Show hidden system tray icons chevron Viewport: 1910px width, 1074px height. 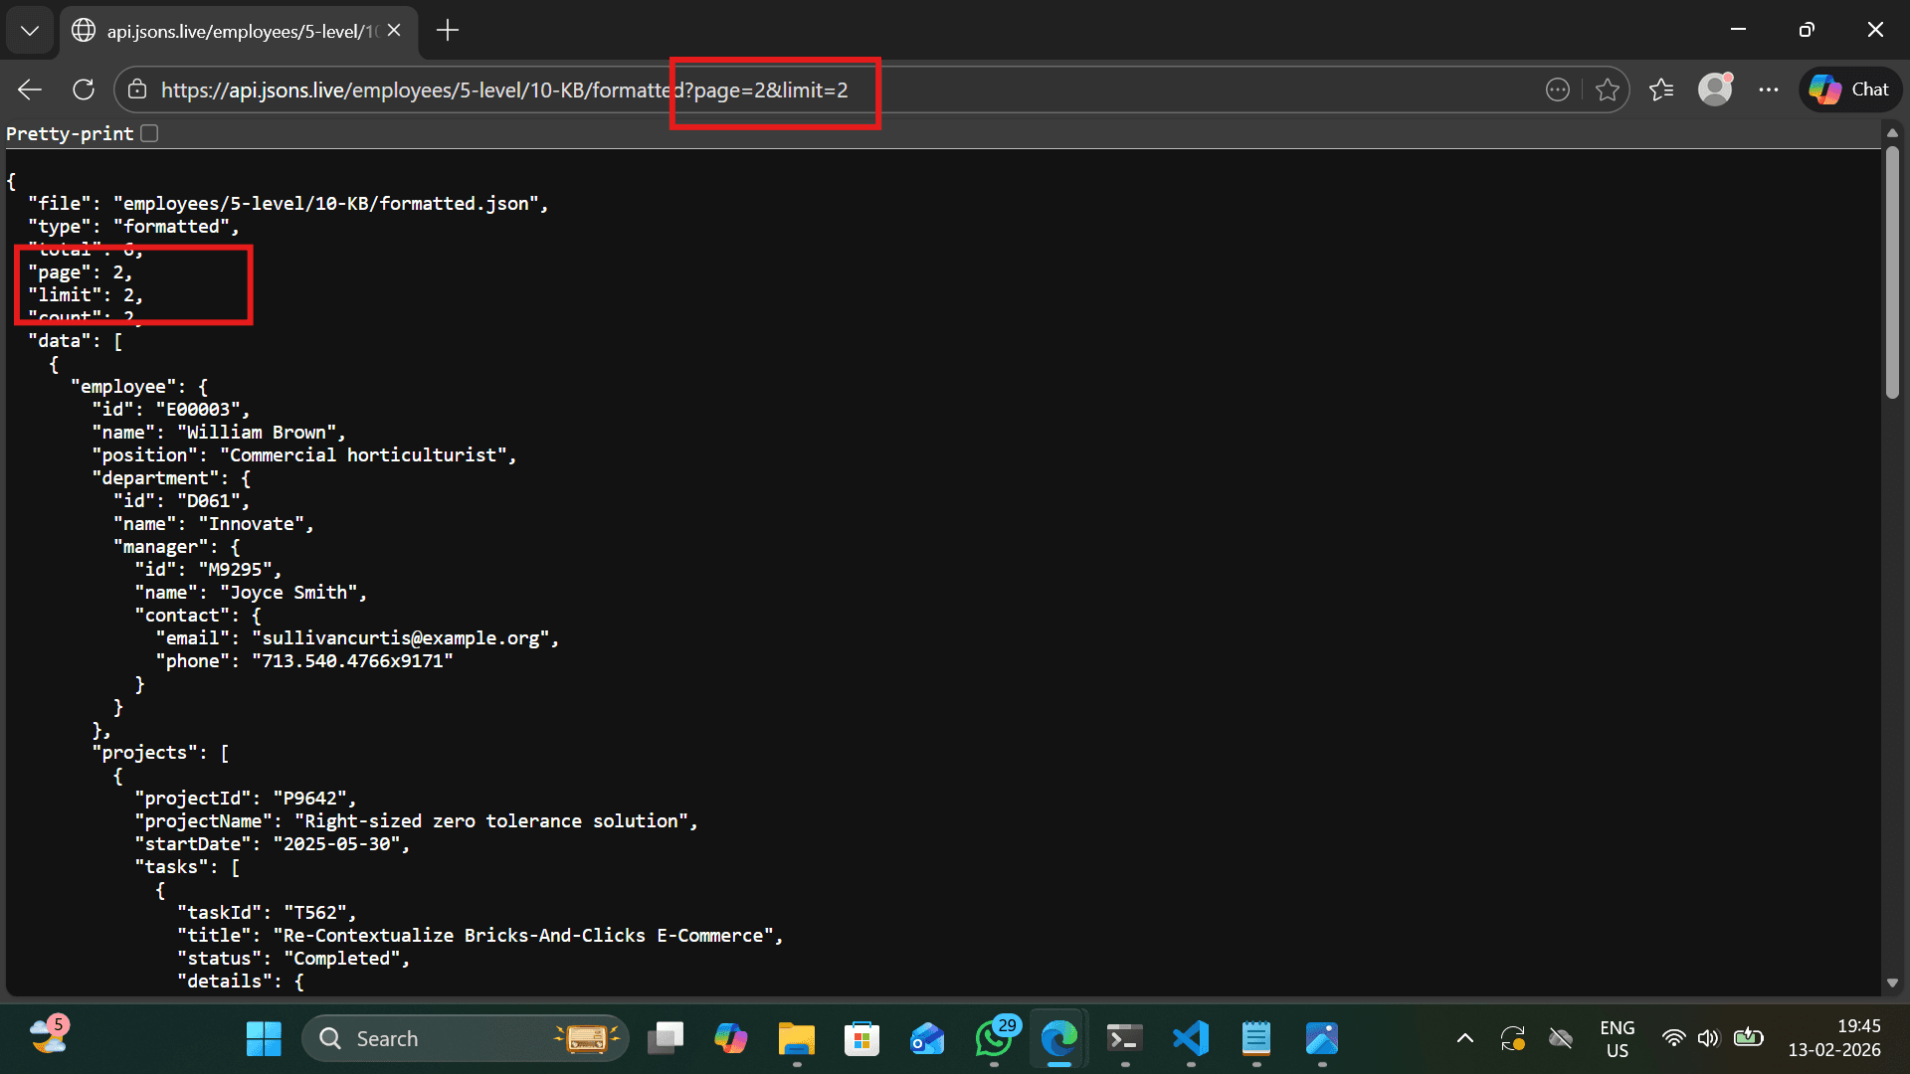click(1464, 1039)
